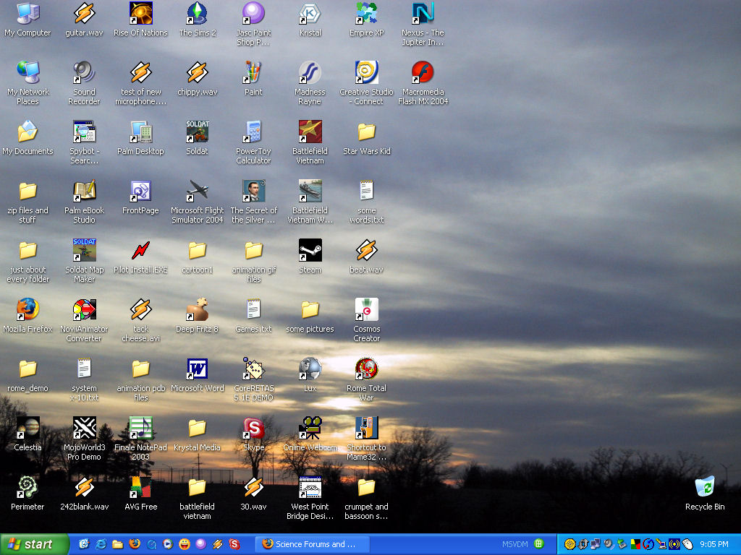Select the Rome Total War desktop icon

(366, 369)
